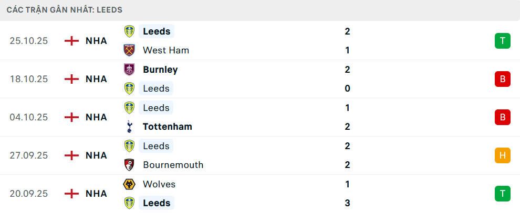
Task: Click green T badge for West Ham match
Action: [x=502, y=41]
